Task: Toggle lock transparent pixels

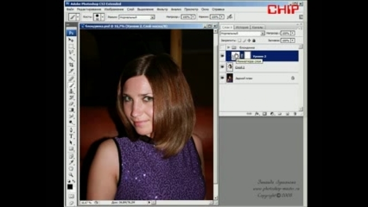Action: coord(239,40)
